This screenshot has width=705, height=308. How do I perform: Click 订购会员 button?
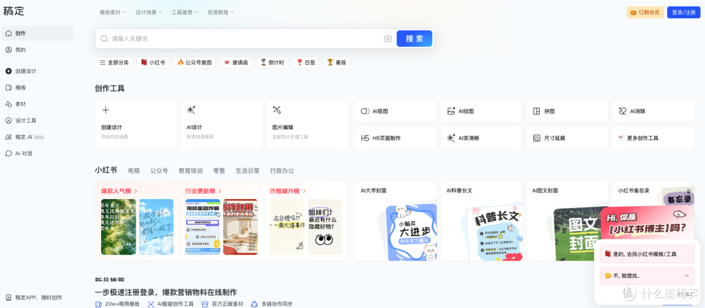645,12
